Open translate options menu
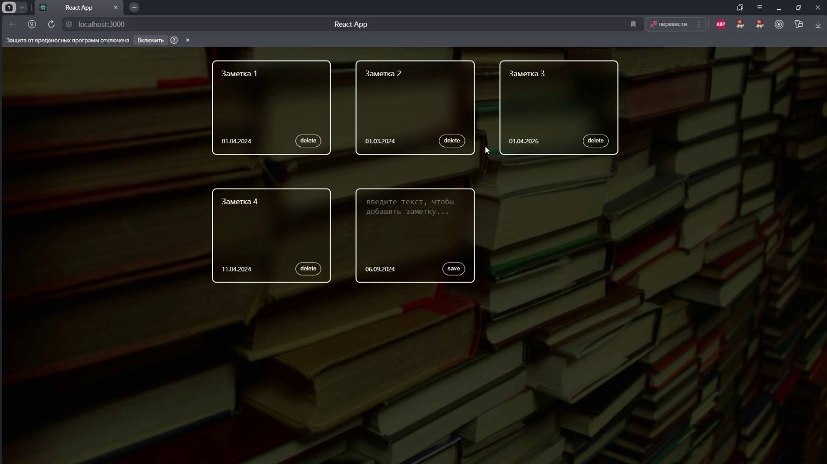Image resolution: width=827 pixels, height=464 pixels. [699, 24]
